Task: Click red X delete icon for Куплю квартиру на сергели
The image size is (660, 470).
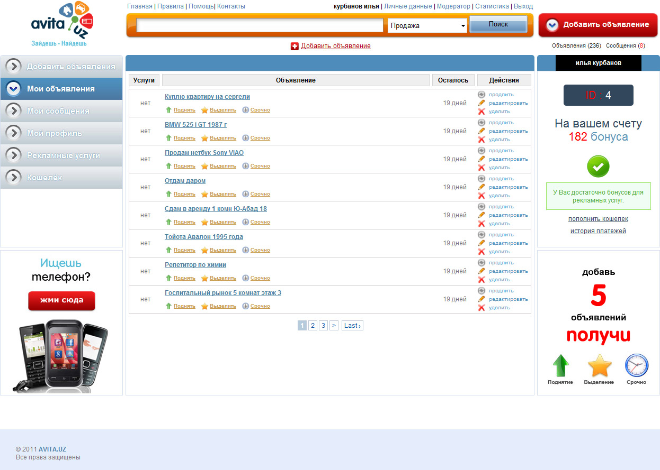Action: coord(481,112)
